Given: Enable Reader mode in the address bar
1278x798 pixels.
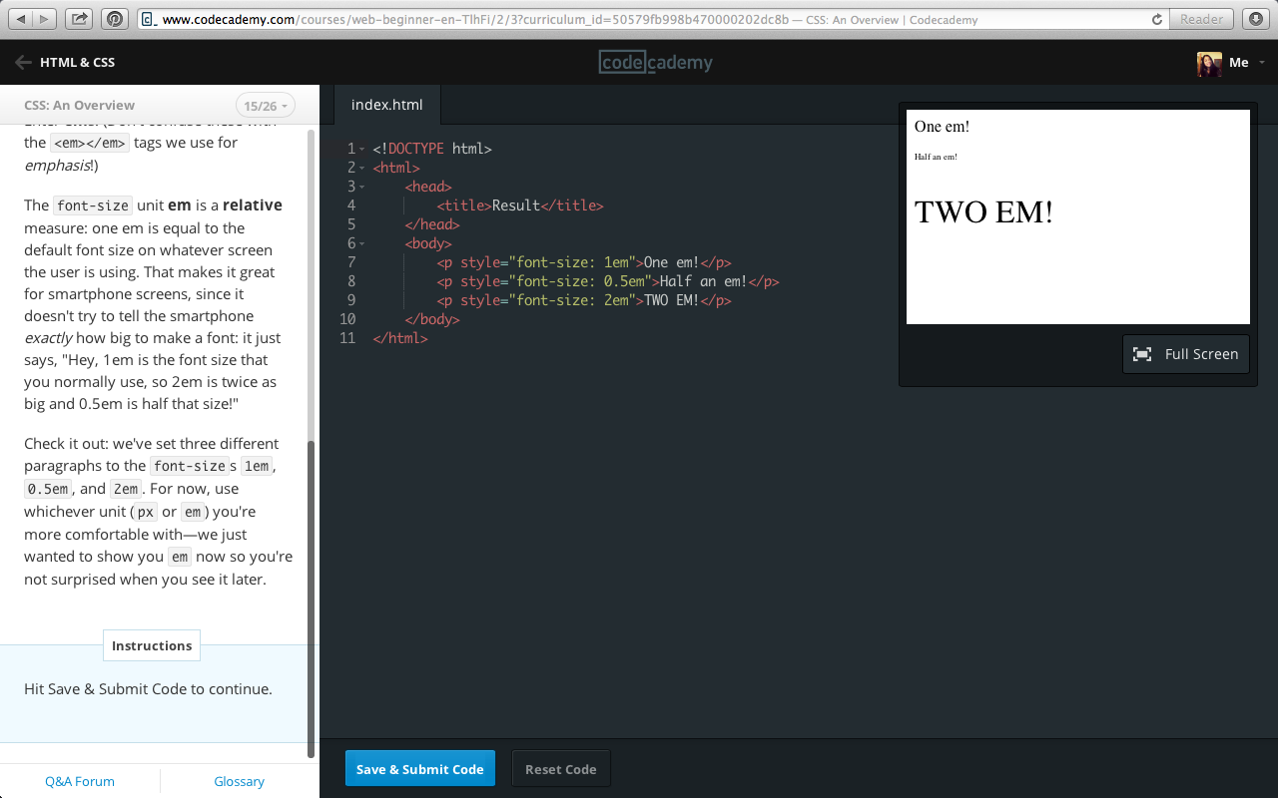Looking at the screenshot, I should click(x=1201, y=18).
